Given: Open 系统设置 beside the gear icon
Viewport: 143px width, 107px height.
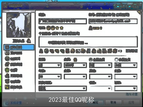Looking at the screenshot, I should click(x=16, y=103).
